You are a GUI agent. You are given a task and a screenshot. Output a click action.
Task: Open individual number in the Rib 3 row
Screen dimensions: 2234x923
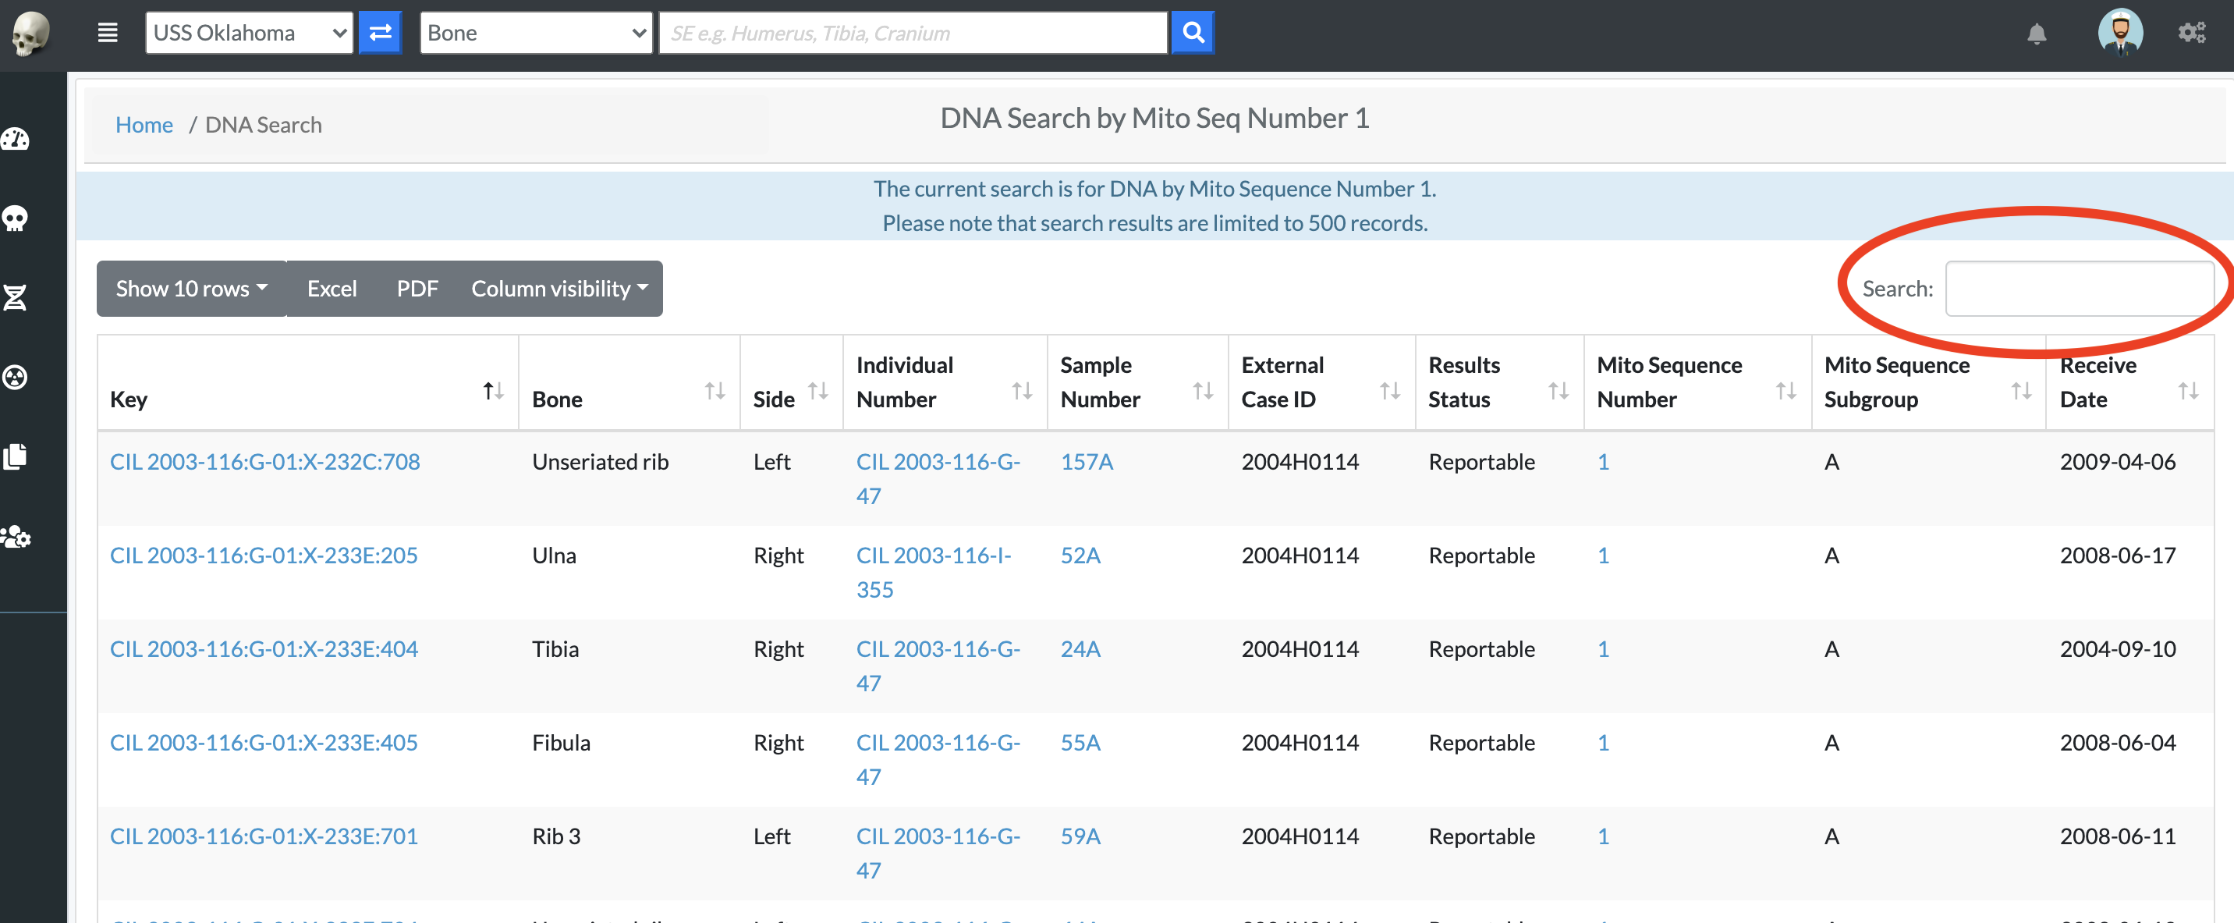tap(938, 854)
